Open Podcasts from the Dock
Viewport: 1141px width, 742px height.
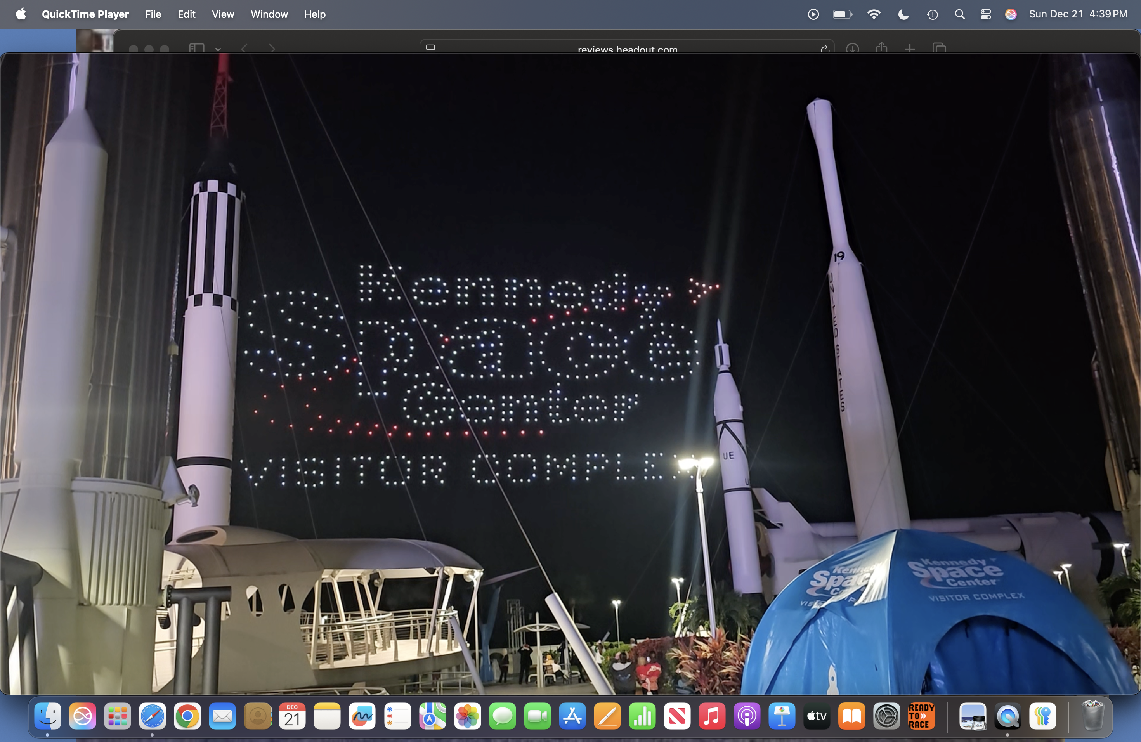coord(747,716)
